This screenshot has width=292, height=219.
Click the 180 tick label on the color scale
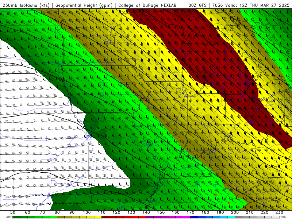click(x=205, y=212)
